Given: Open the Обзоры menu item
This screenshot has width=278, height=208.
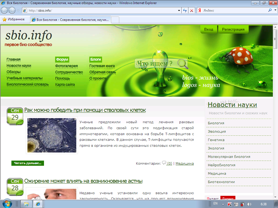Looking at the screenshot, I should pos(14,72).
